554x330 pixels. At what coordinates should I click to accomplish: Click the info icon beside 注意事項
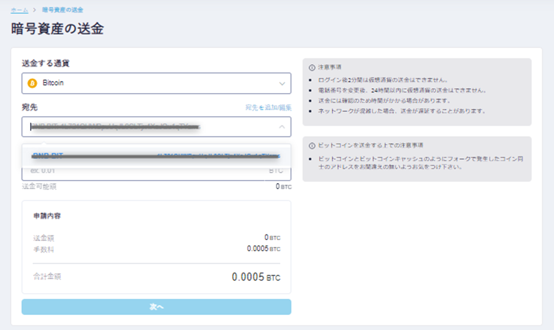click(311, 67)
